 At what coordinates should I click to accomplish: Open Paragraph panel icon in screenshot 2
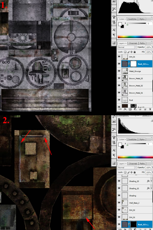[x=114, y=155]
